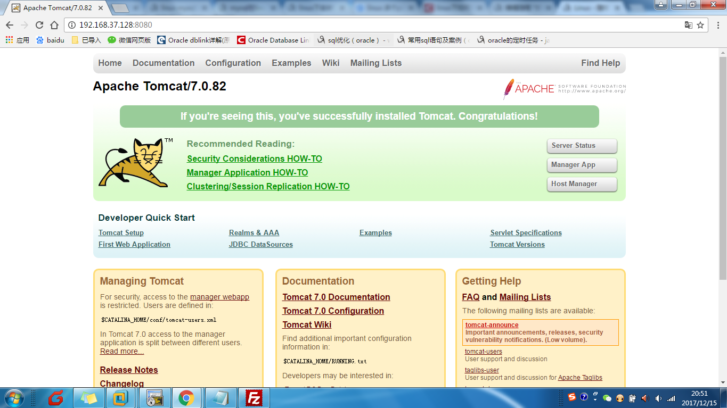Open Documentation in the top navigation
The image size is (727, 408).
164,63
